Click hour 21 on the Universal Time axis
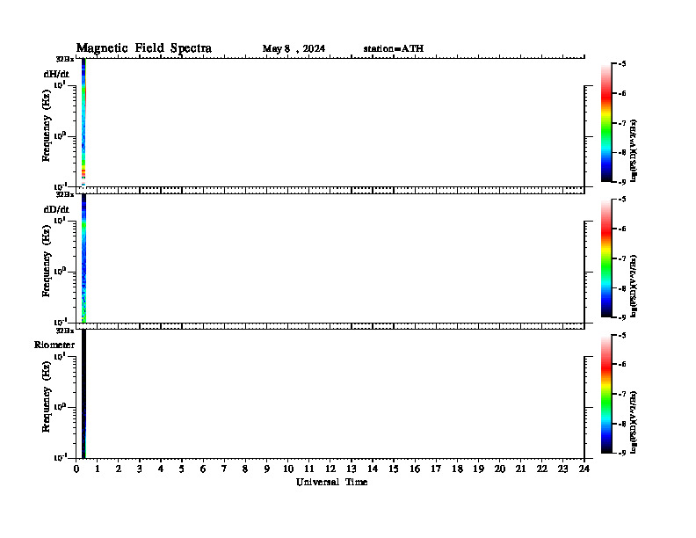 click(x=520, y=469)
